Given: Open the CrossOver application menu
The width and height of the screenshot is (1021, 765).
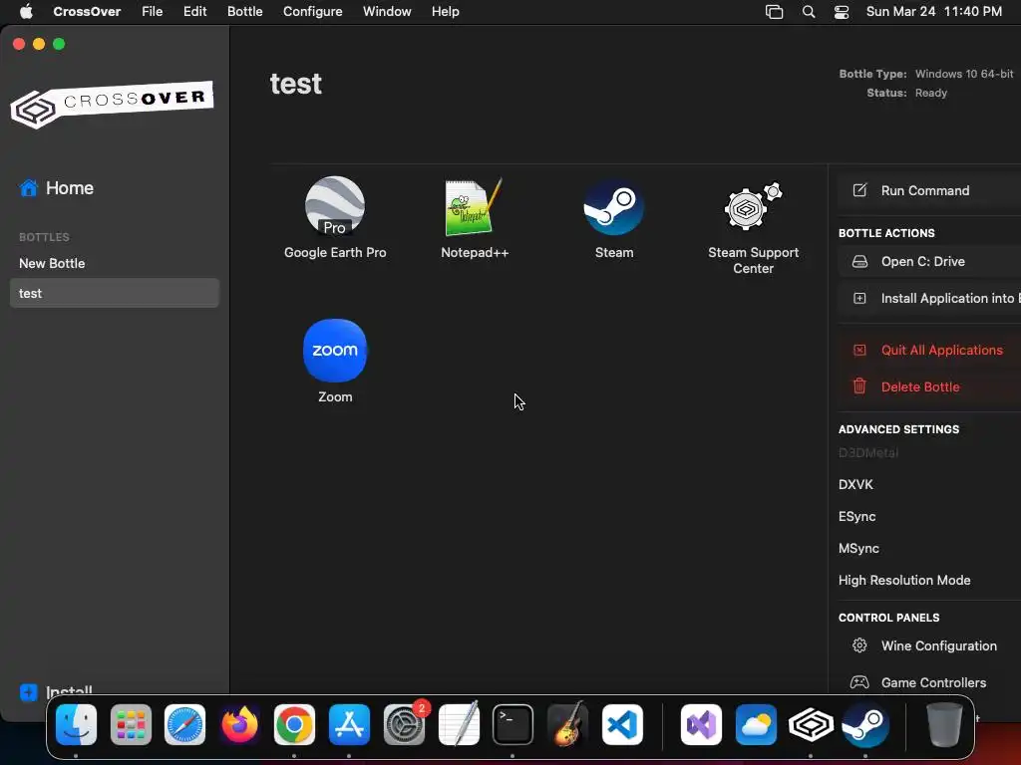Looking at the screenshot, I should tap(87, 12).
